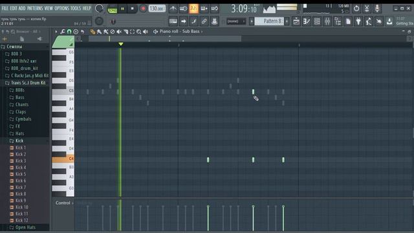Click the download arrow icon in toolbar
Image resolution: width=414 pixels, height=233 pixels.
389,21
